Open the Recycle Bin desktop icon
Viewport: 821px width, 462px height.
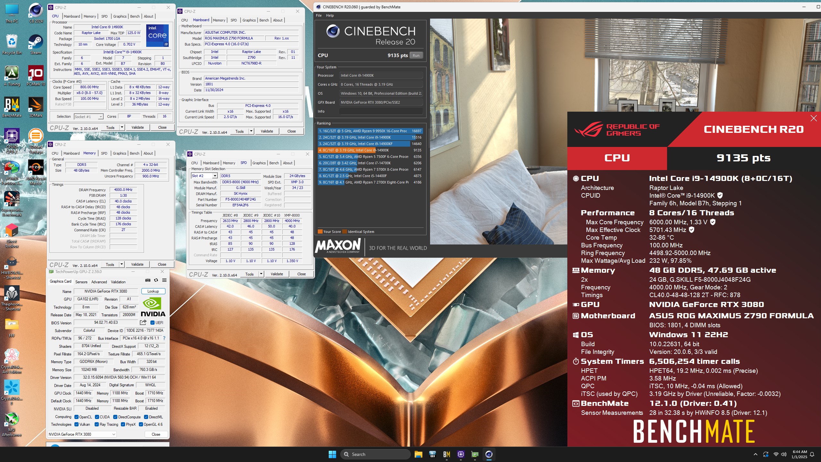[x=12, y=44]
